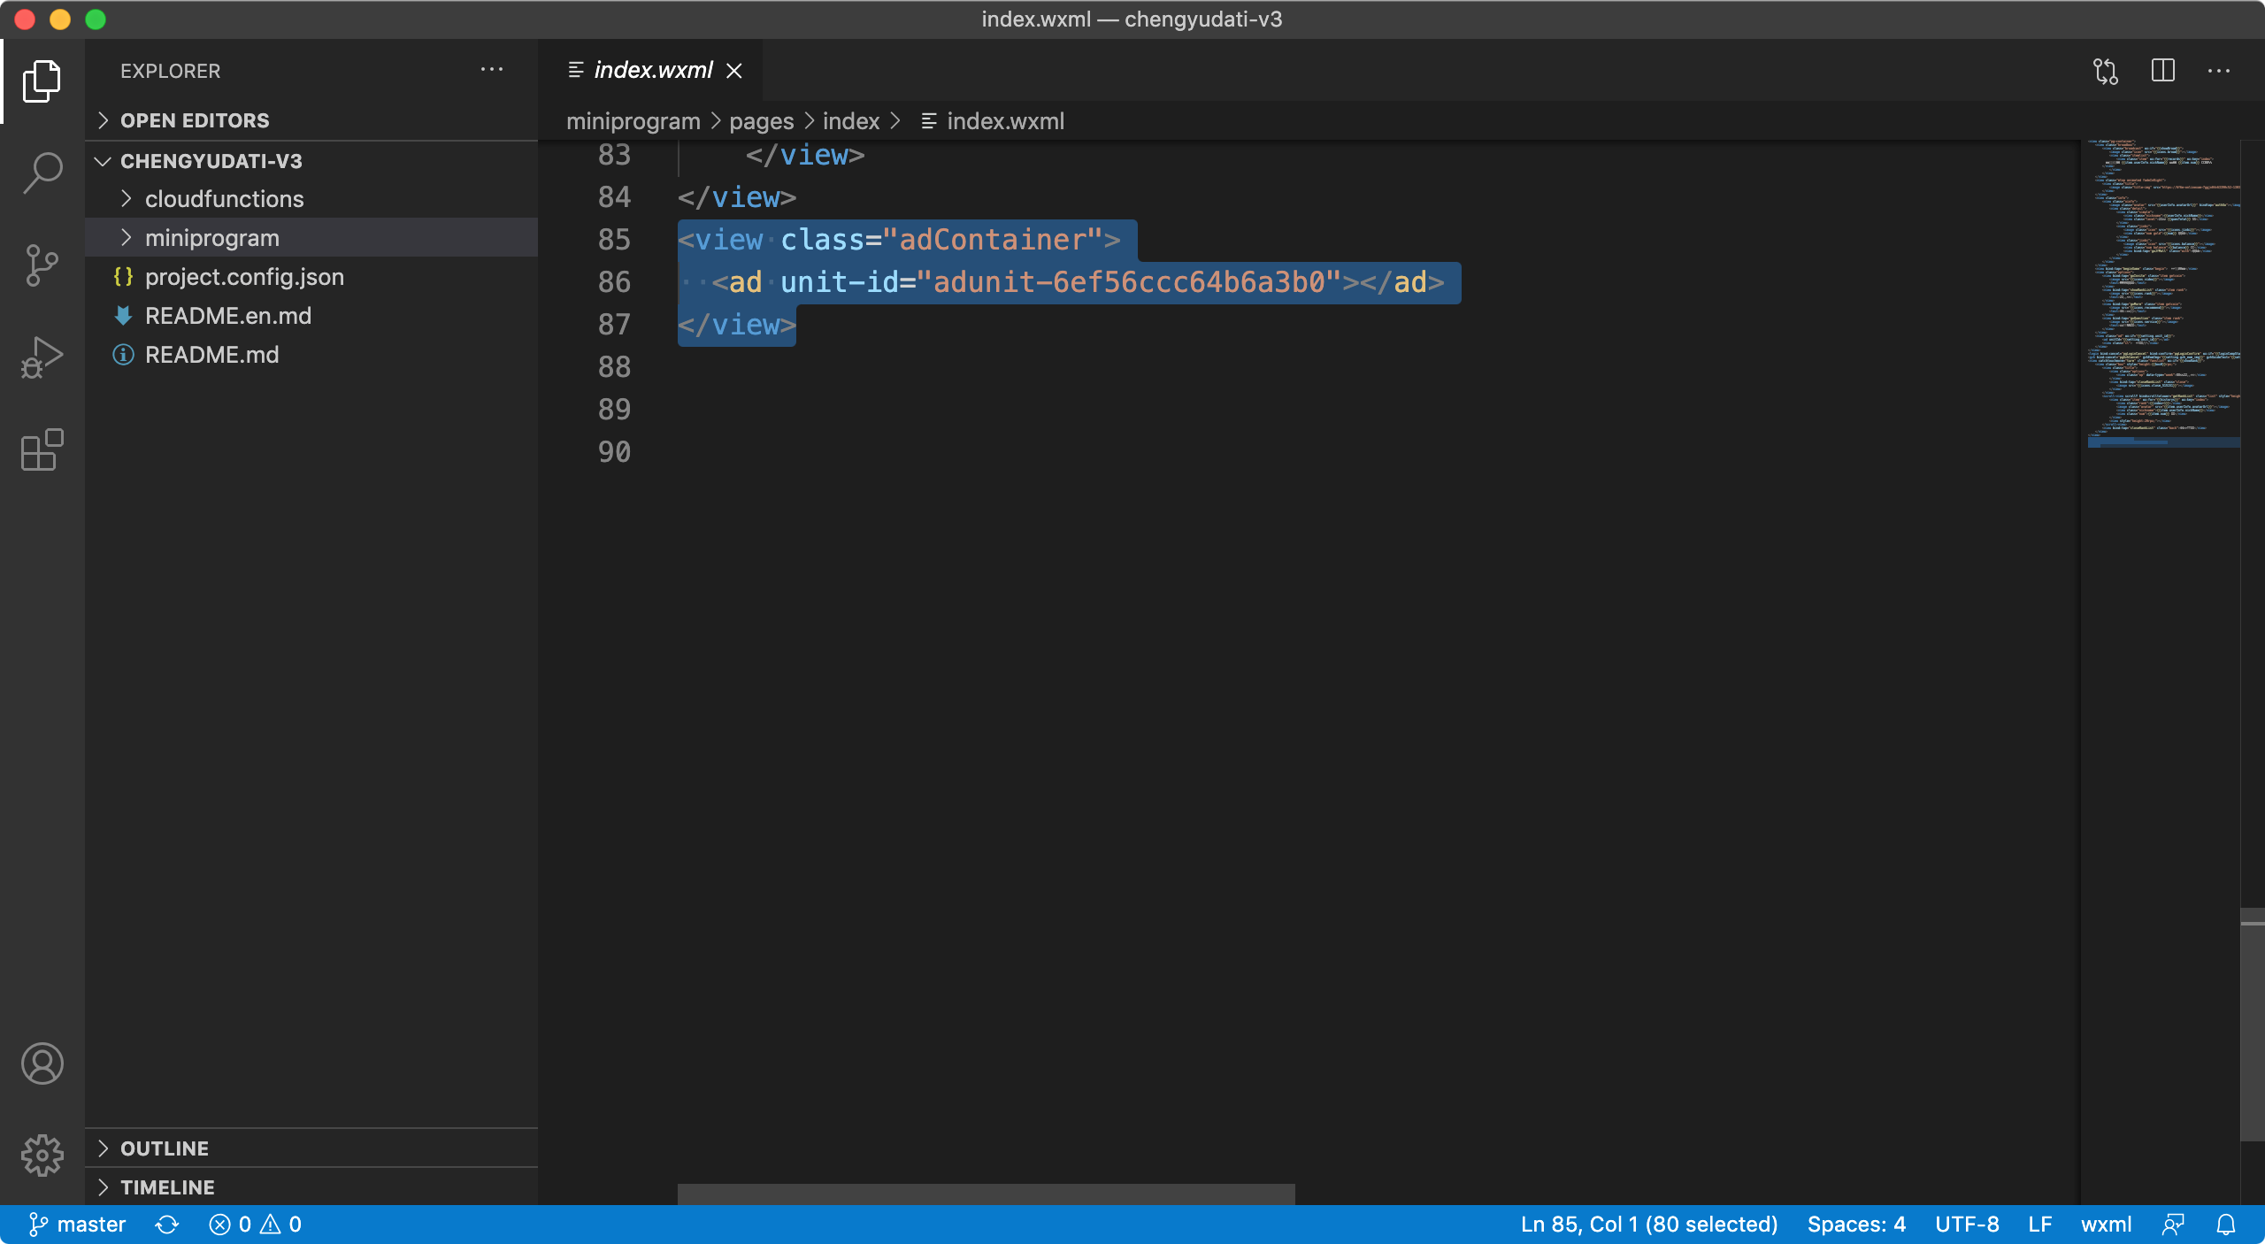The image size is (2265, 1244).
Task: Open project.config.json file
Action: tap(244, 277)
